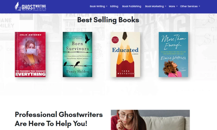View the More Than Enough book cover
Image resolution: width=217 pixels, height=130 pixels.
[x=173, y=54]
